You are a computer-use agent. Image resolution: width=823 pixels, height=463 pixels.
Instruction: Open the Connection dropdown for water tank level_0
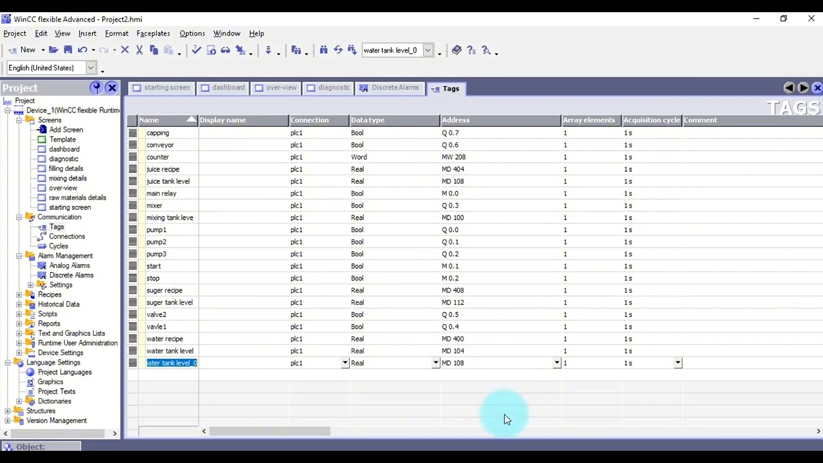[345, 363]
